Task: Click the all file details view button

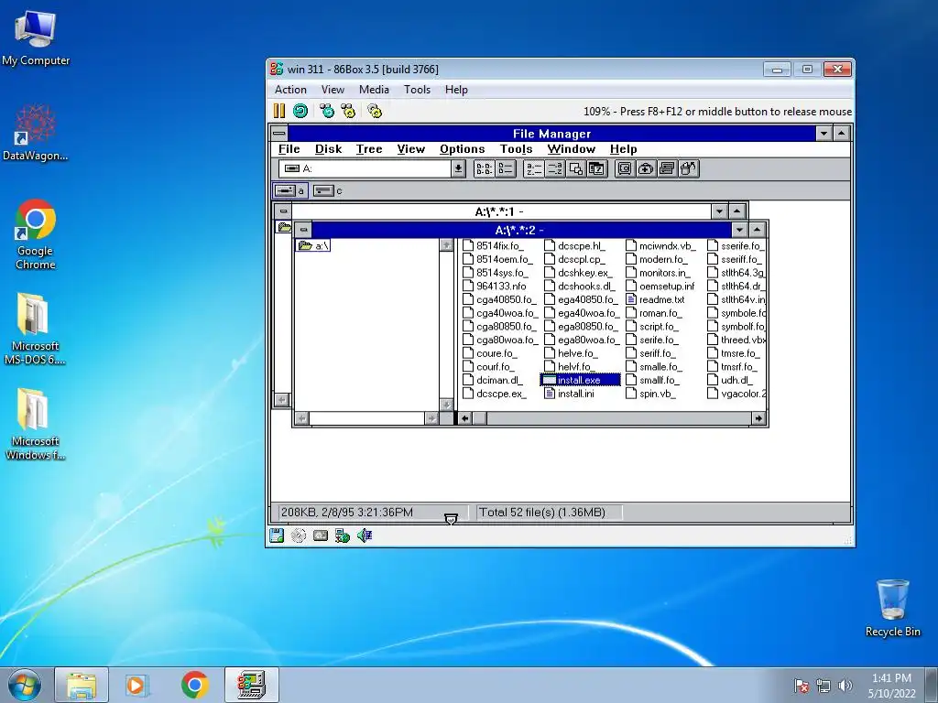Action: click(x=506, y=168)
